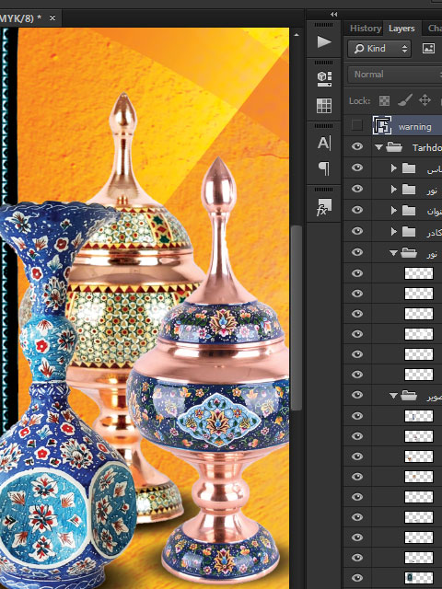
Task: Lock transparent pixels checkerboard icon
Action: (384, 100)
